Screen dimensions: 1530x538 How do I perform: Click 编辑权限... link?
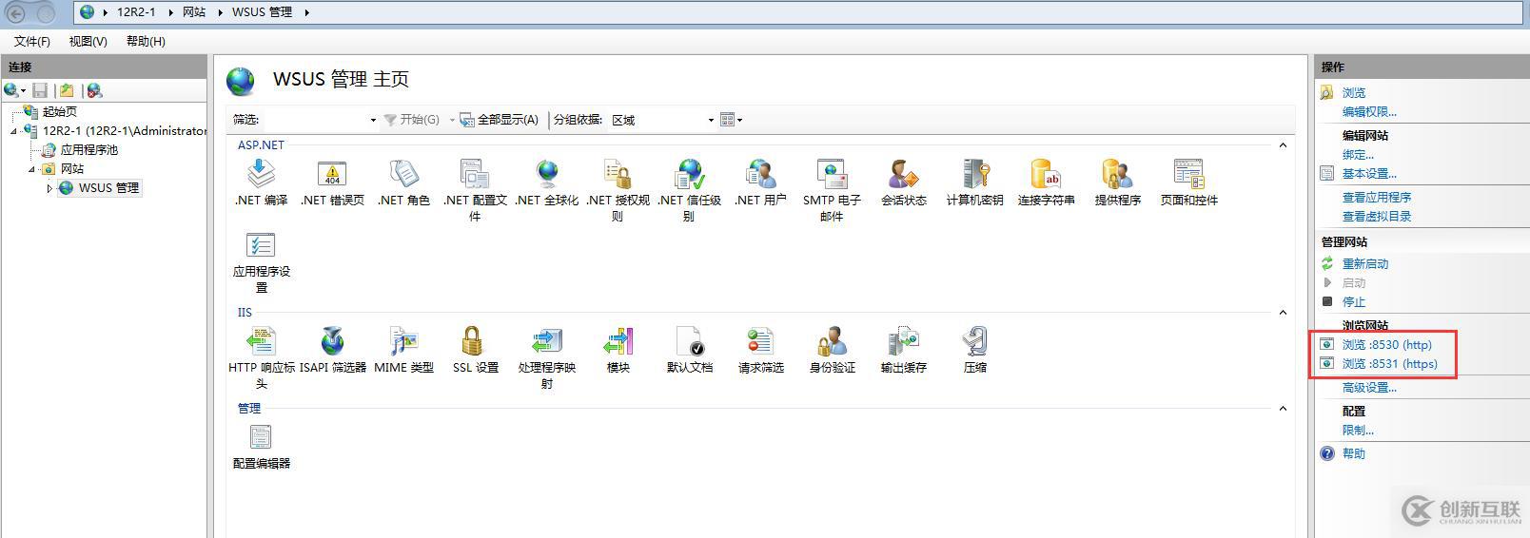coord(1369,112)
